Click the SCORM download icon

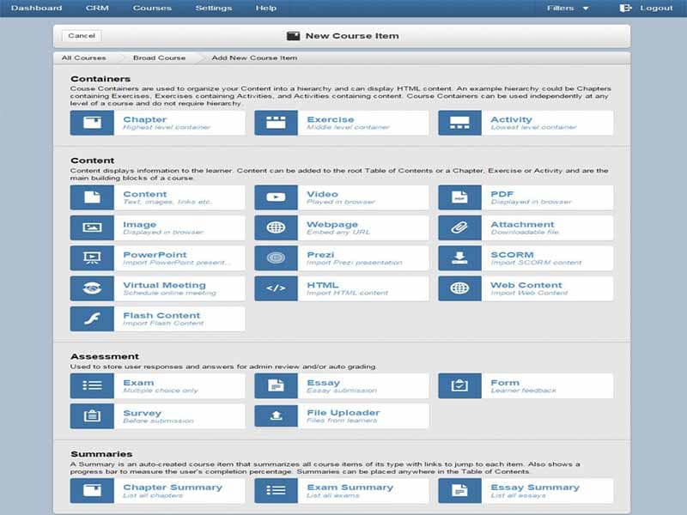(459, 257)
